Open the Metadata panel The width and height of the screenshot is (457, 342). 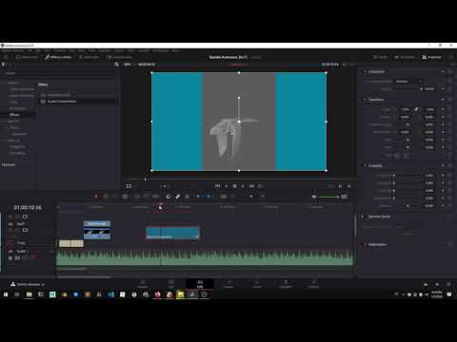(405, 57)
